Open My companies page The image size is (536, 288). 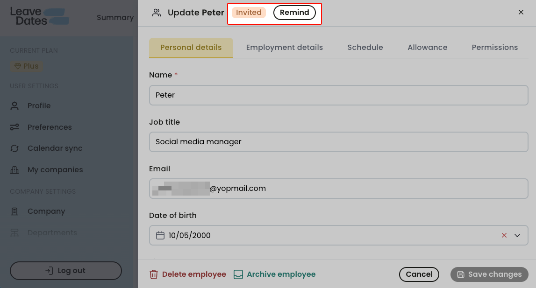55,169
